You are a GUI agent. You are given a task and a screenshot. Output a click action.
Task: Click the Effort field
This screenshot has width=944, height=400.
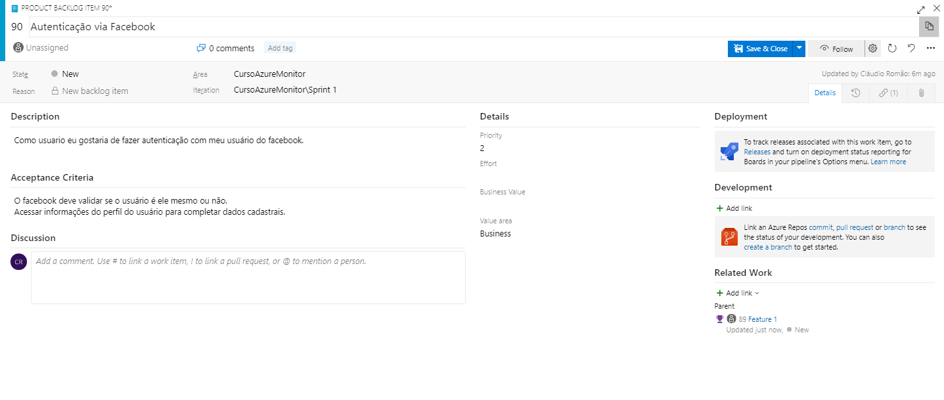click(x=590, y=176)
